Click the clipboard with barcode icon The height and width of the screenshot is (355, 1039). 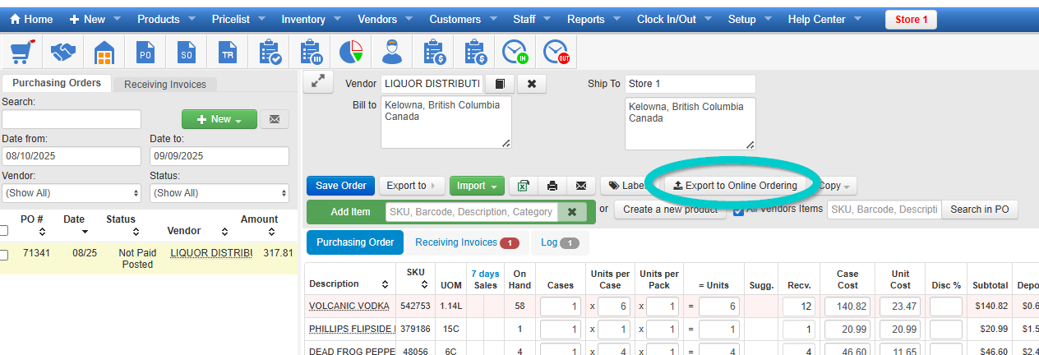pyautogui.click(x=310, y=53)
